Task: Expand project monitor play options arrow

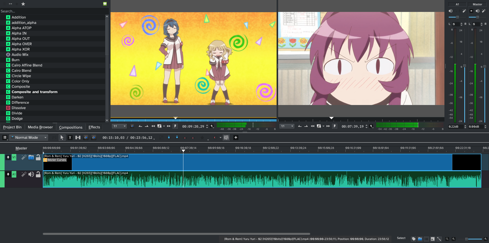Action: (323, 126)
